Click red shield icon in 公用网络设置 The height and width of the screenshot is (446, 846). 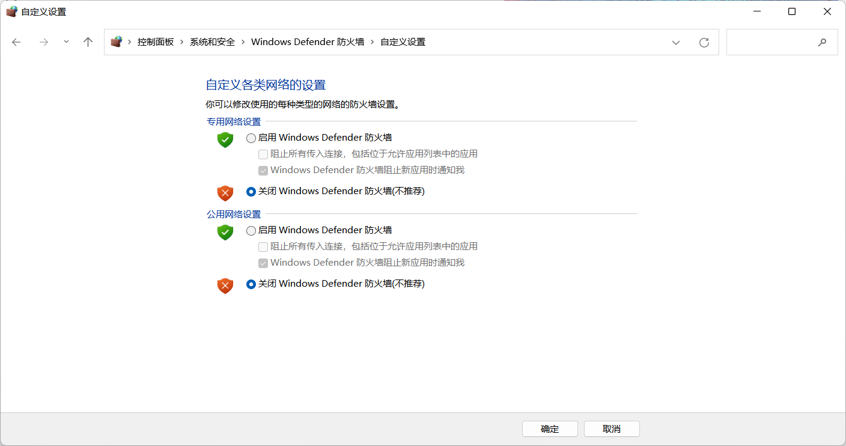[225, 286]
